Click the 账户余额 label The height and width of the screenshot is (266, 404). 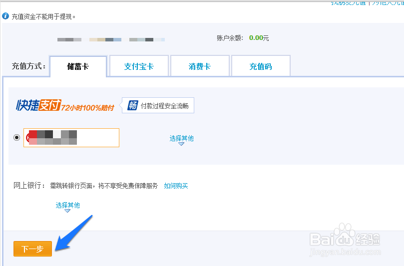[230, 38]
